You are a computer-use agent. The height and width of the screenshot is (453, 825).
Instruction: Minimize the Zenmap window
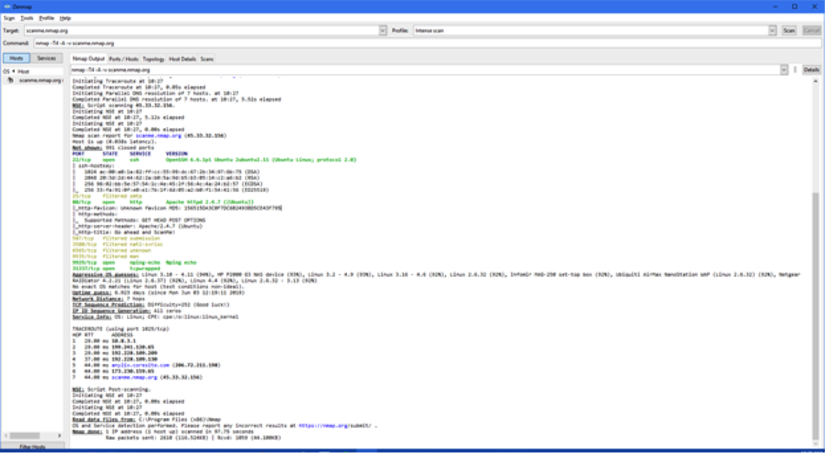(x=776, y=6)
